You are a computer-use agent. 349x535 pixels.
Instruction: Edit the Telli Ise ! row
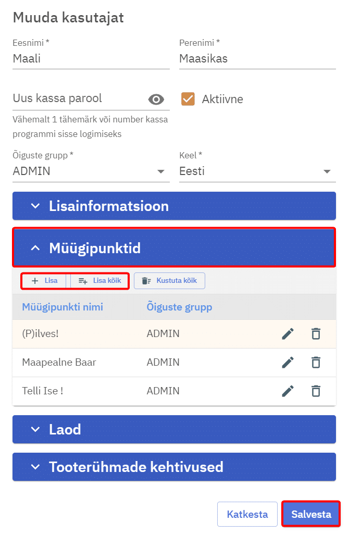(288, 391)
